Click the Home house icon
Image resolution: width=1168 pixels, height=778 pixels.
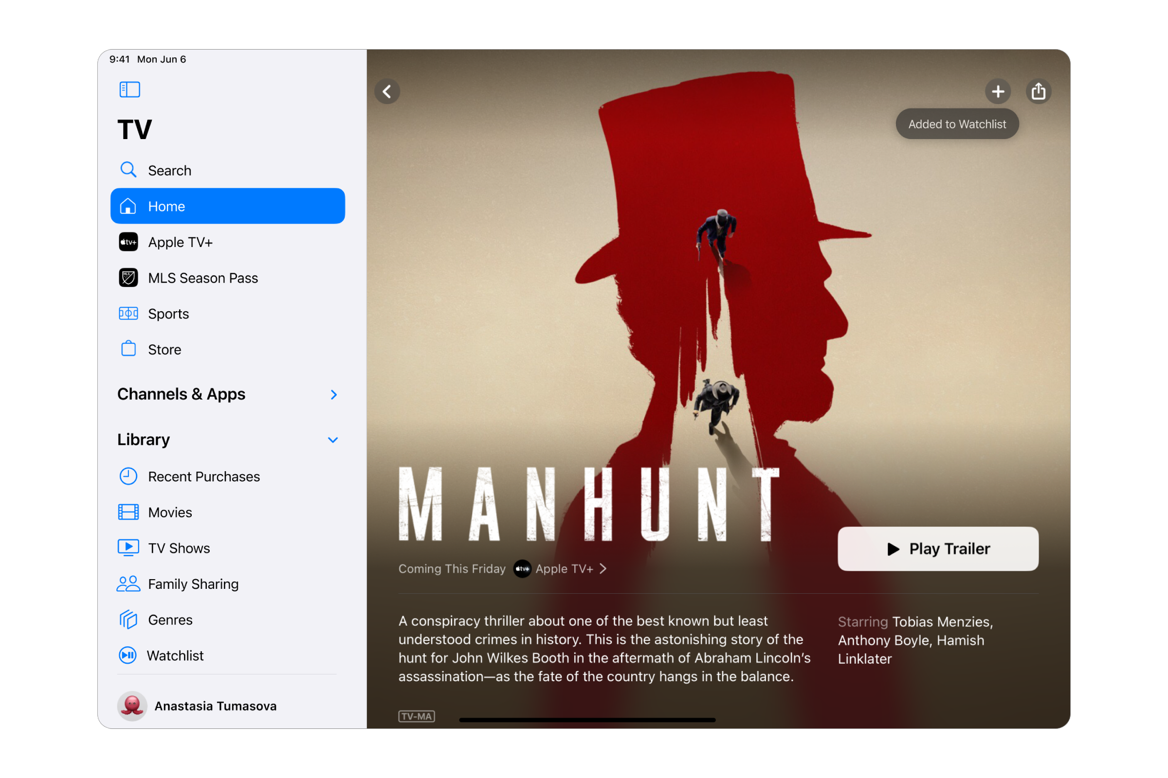click(x=128, y=206)
